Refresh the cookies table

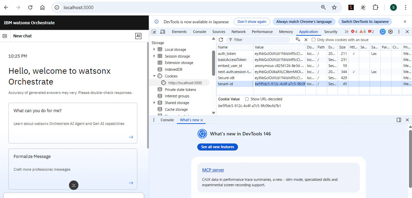coord(221,40)
